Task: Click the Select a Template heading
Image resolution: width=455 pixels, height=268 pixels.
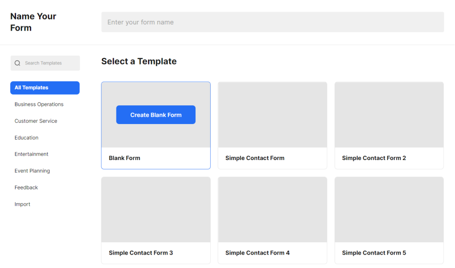Action: pyautogui.click(x=138, y=61)
